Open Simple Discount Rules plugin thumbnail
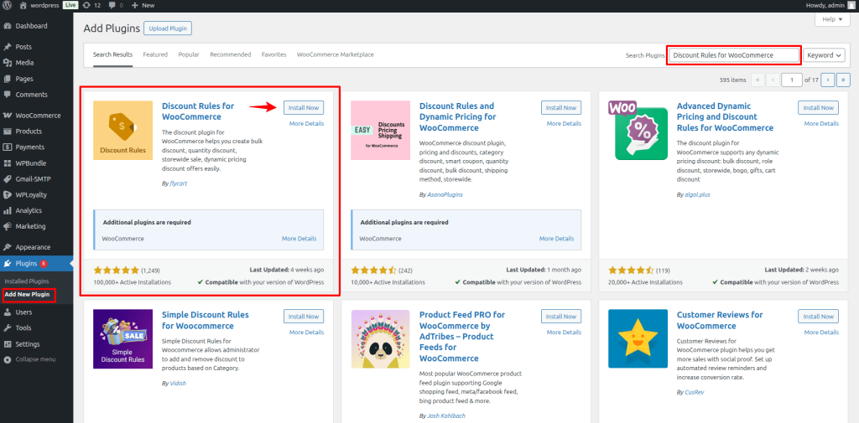 [122, 338]
